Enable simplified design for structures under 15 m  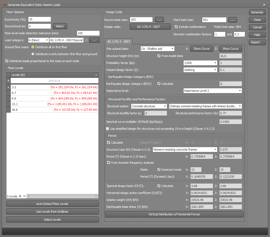108,129
